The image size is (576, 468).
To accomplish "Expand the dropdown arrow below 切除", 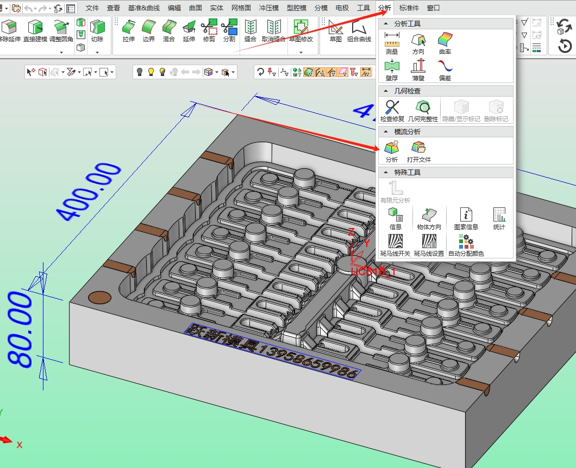I will point(97,53).
